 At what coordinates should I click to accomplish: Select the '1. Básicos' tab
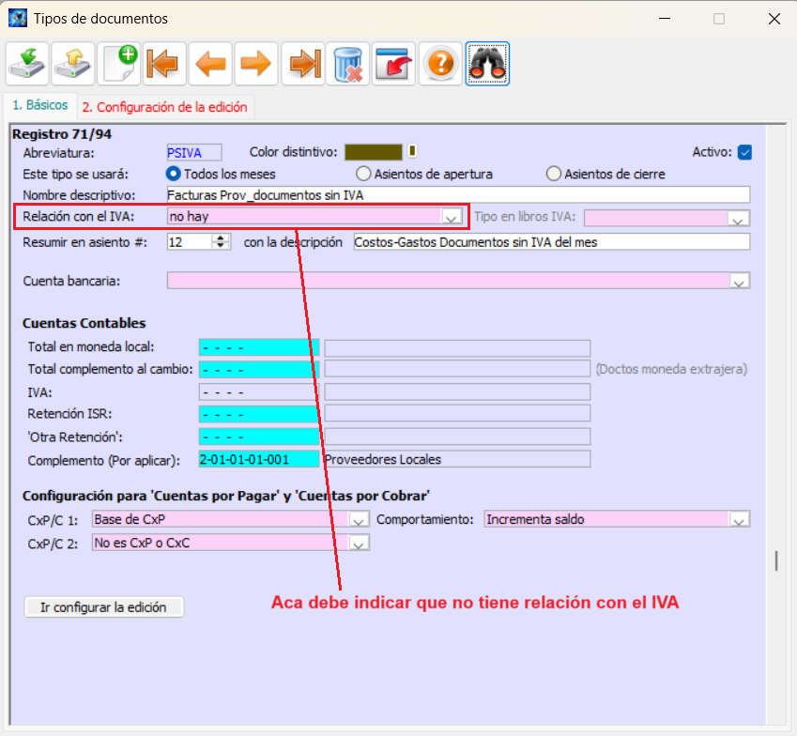pyautogui.click(x=39, y=106)
